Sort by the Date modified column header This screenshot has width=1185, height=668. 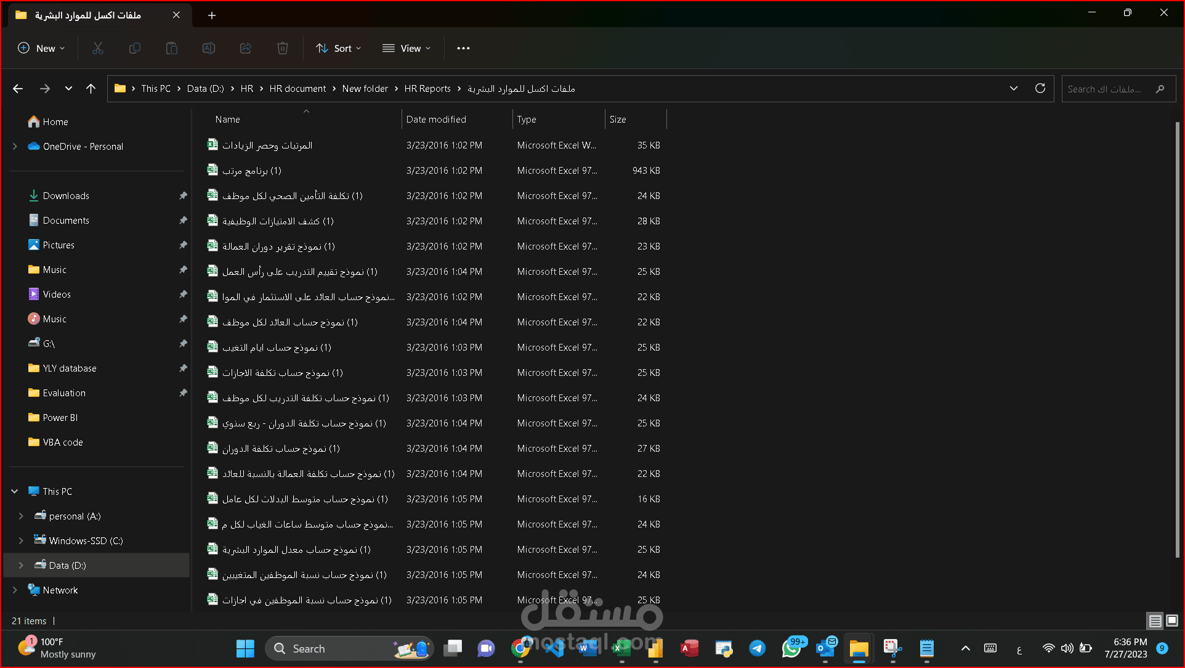tap(457, 119)
